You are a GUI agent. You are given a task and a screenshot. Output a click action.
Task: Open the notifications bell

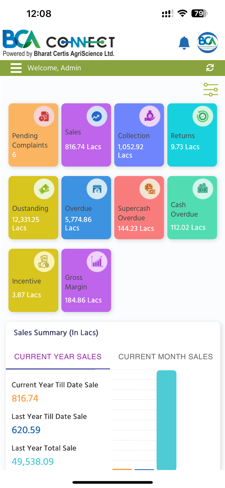click(x=184, y=43)
